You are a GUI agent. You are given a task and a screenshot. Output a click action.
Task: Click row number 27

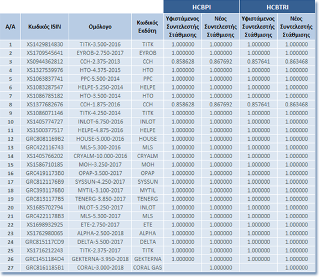click(11, 268)
